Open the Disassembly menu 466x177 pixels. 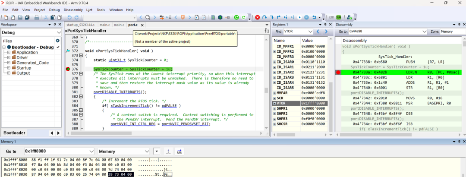point(73,10)
